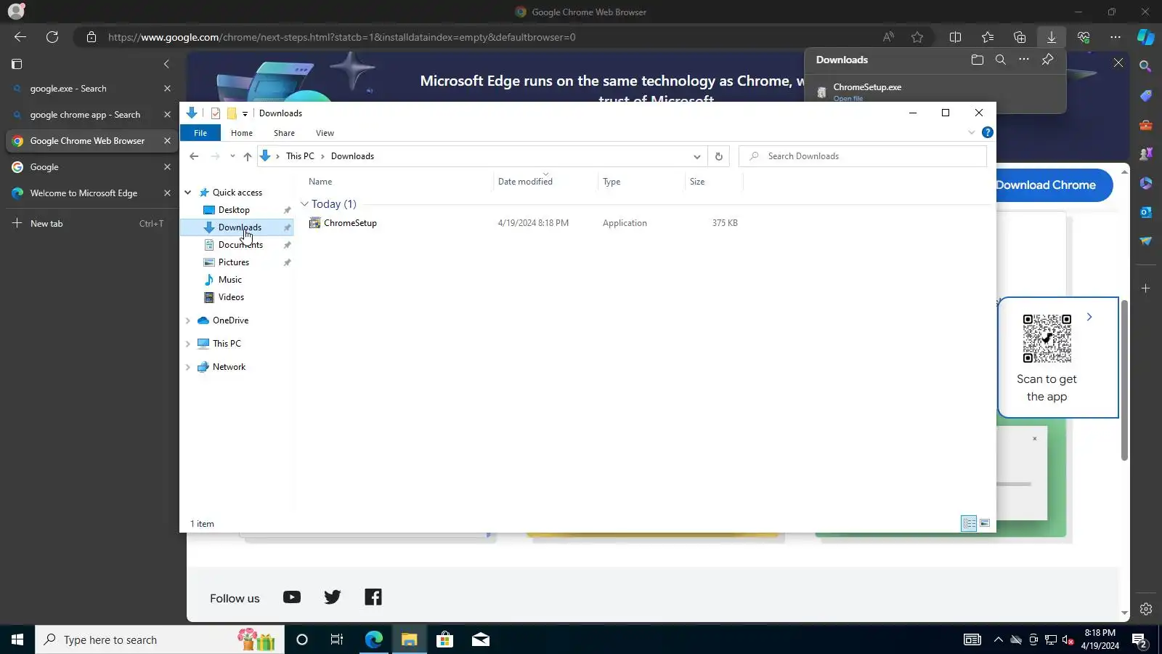Select the ChromeSetup file
The width and height of the screenshot is (1162, 654).
[x=350, y=223]
